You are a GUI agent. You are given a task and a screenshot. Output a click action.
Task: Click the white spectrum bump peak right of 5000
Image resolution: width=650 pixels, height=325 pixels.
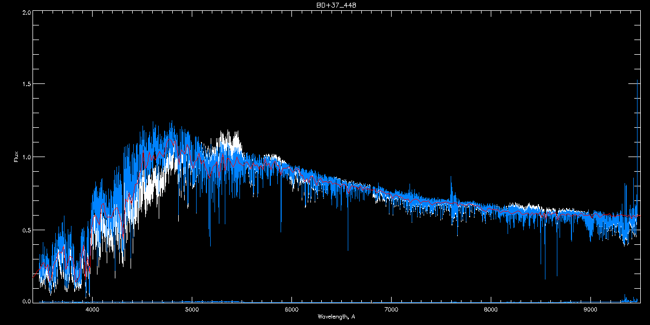coord(222,131)
